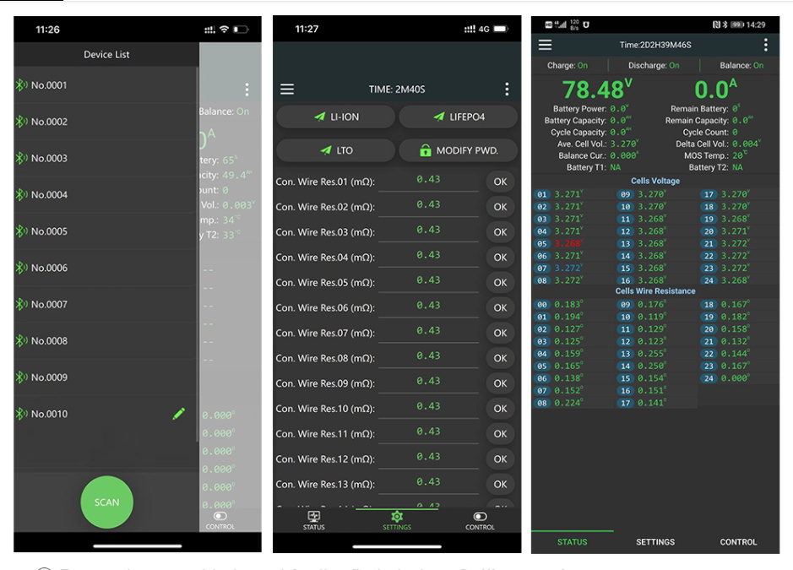
Task: Switch to CONTROL tab on Android screen
Action: pos(738,542)
